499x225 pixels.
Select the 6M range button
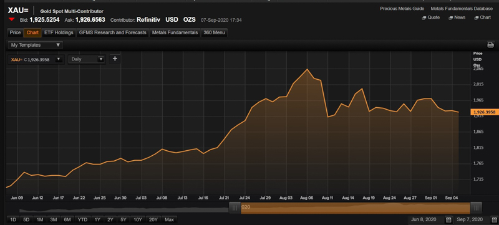(x=67, y=219)
